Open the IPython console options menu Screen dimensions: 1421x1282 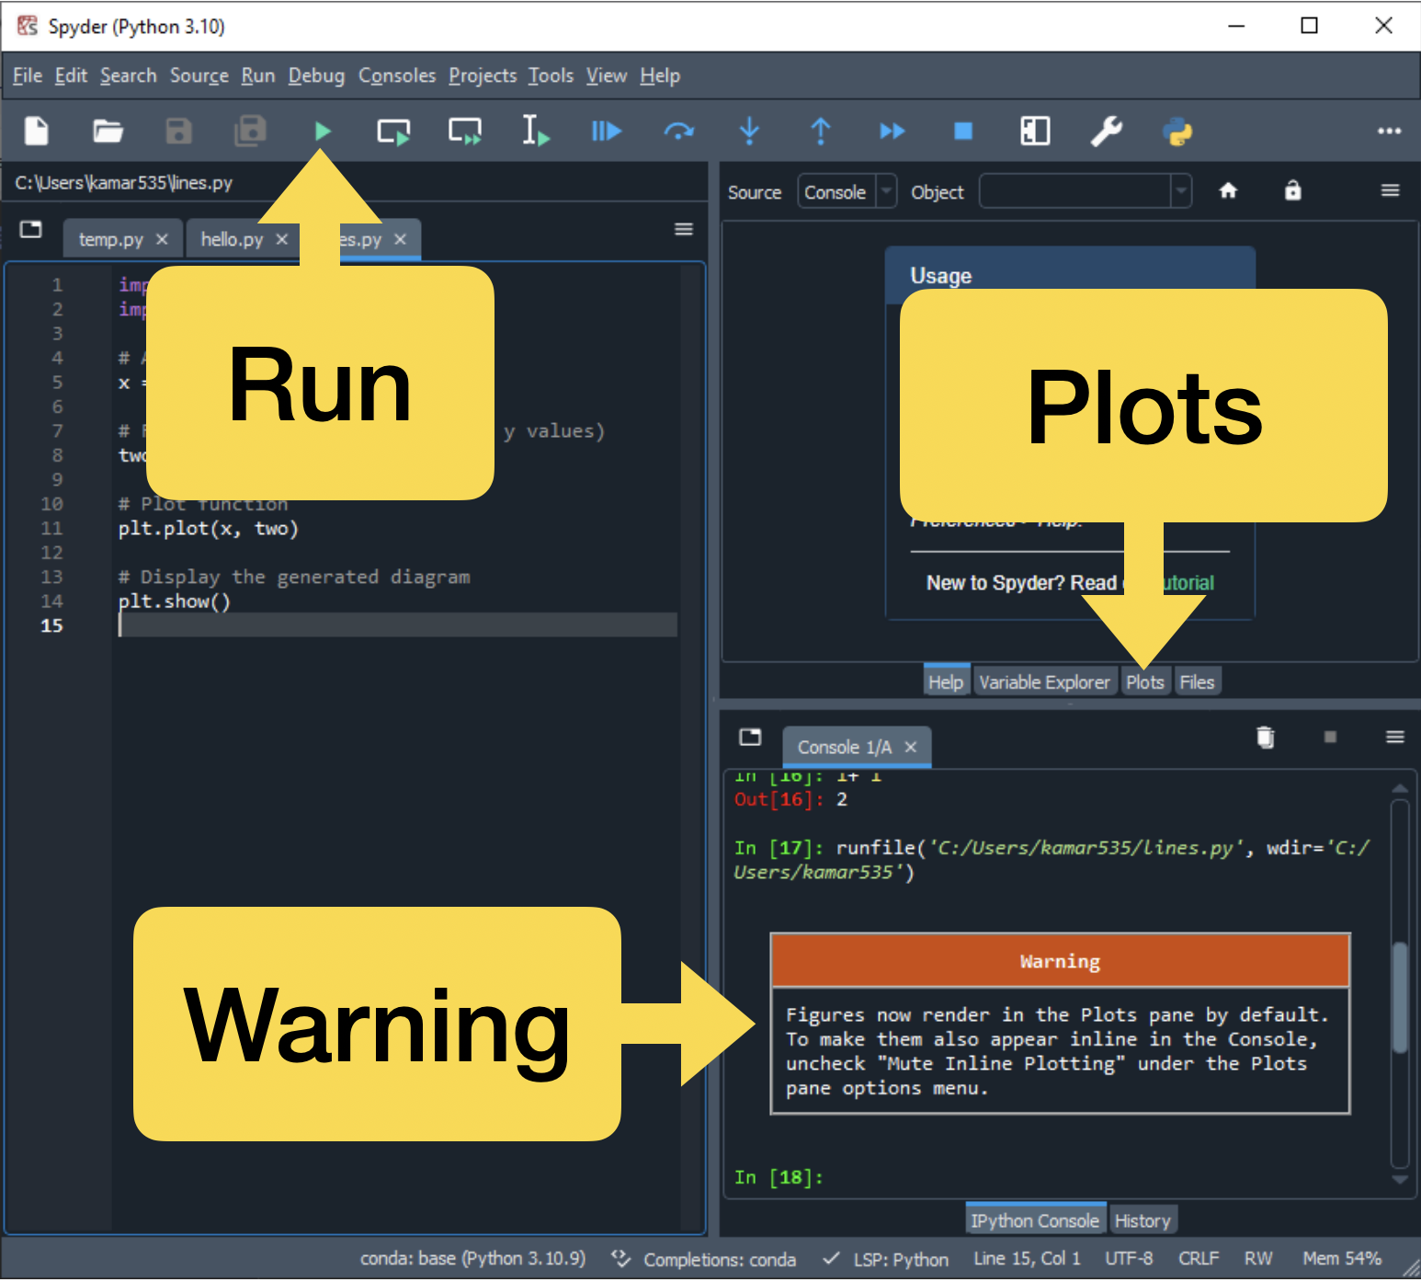coord(1394,737)
